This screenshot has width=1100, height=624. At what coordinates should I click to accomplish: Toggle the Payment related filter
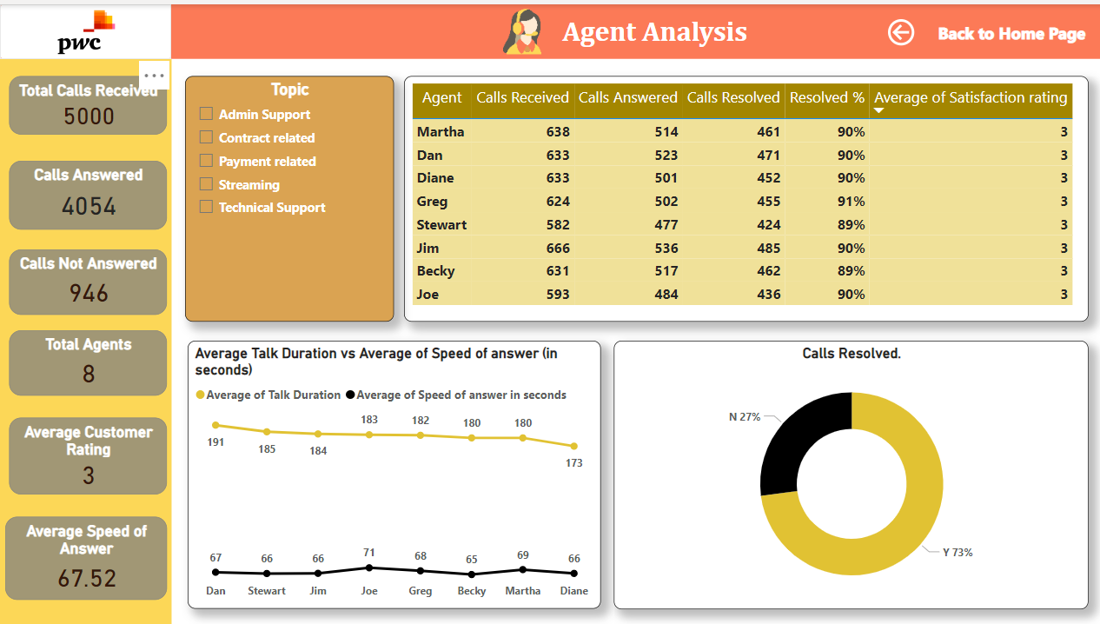pyautogui.click(x=206, y=161)
